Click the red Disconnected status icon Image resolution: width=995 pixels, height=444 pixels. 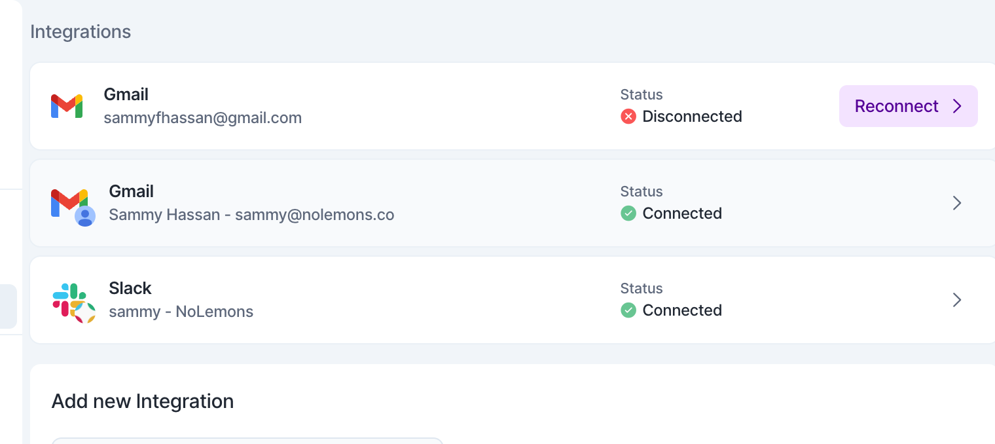628,117
